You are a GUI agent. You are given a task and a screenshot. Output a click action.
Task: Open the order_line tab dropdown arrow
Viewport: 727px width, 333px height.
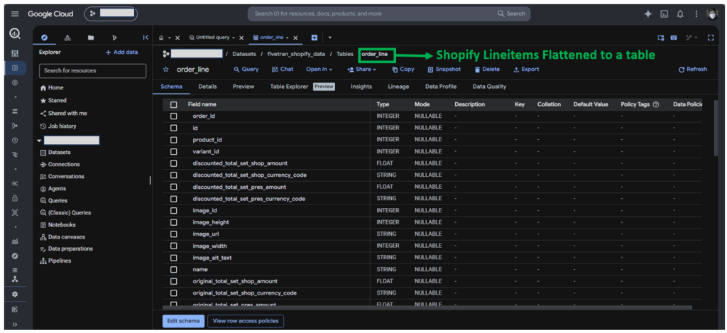[x=288, y=38]
